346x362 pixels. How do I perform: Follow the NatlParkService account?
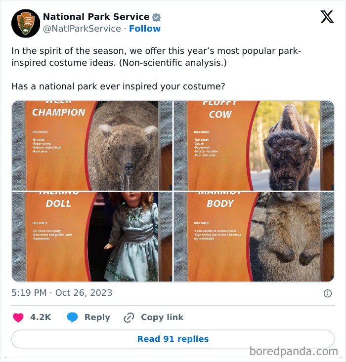145,29
